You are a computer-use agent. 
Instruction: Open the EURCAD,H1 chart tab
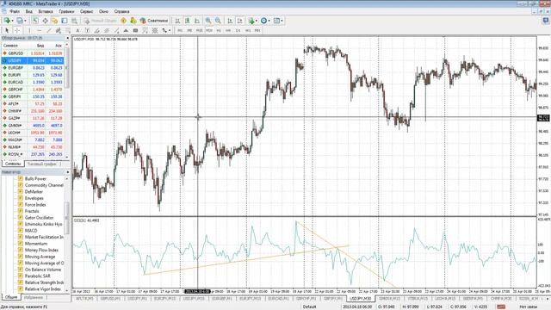tap(278, 299)
